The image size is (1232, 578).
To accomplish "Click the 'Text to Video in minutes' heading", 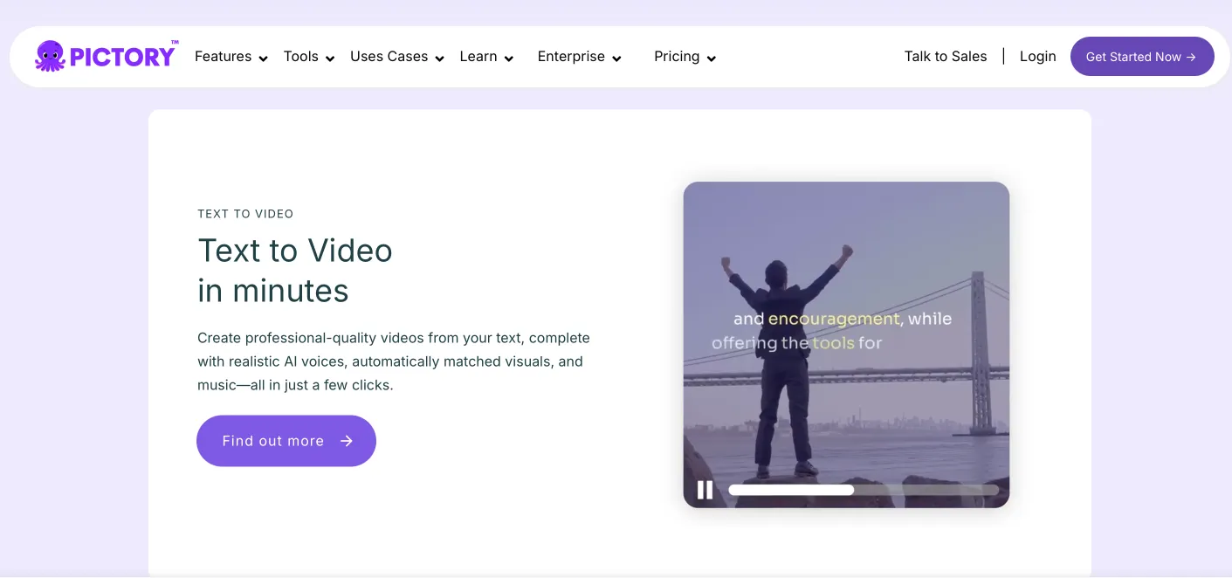I will 295,271.
